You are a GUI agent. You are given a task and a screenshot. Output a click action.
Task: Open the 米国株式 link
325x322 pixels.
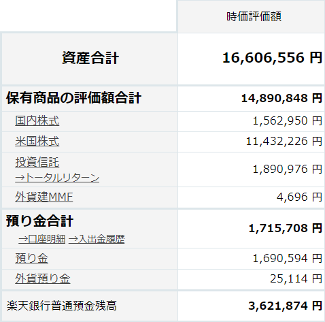tap(37, 141)
